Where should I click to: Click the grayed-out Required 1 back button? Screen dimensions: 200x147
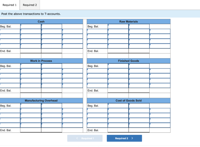point(85,138)
